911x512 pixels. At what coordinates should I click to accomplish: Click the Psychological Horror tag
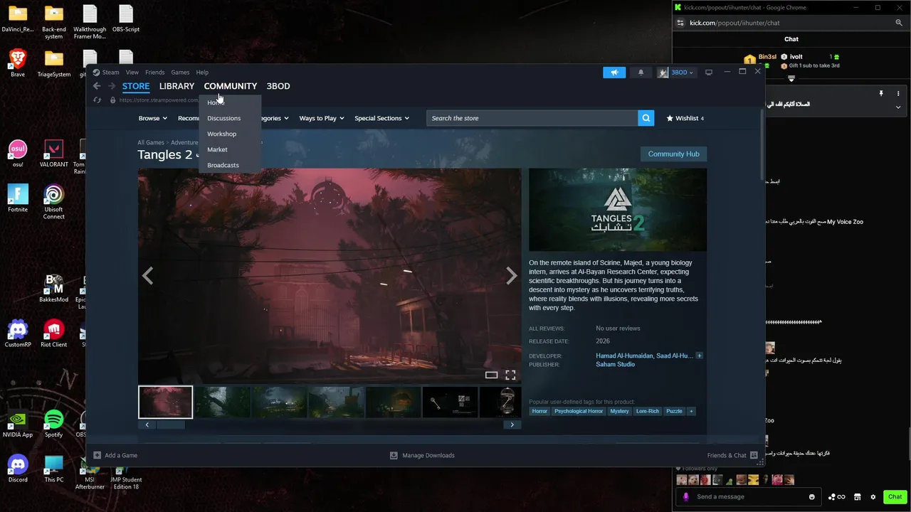point(579,411)
